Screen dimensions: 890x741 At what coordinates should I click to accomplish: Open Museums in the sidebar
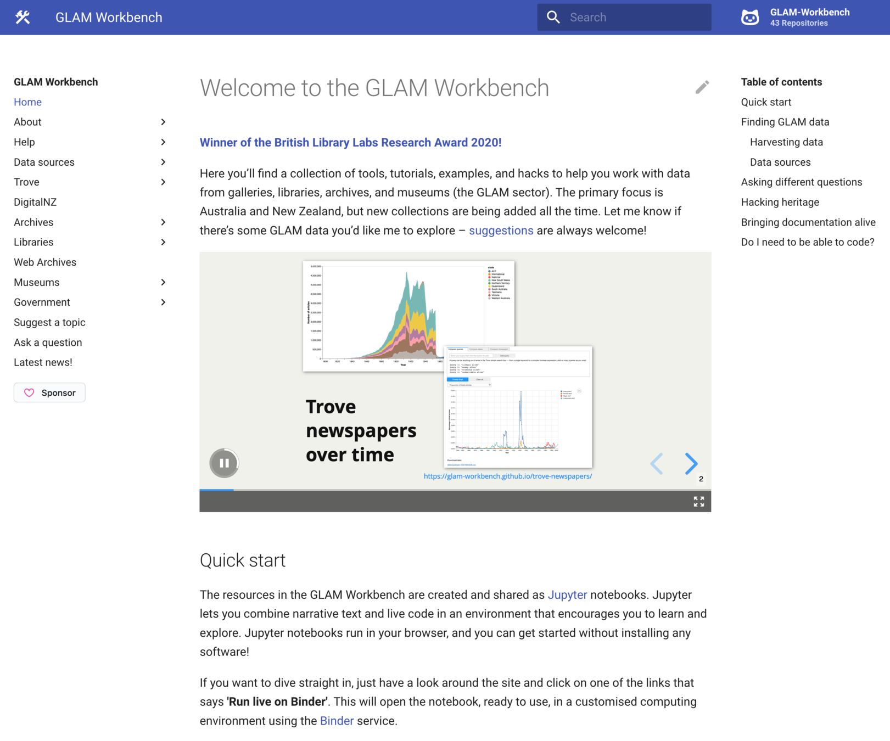click(37, 282)
